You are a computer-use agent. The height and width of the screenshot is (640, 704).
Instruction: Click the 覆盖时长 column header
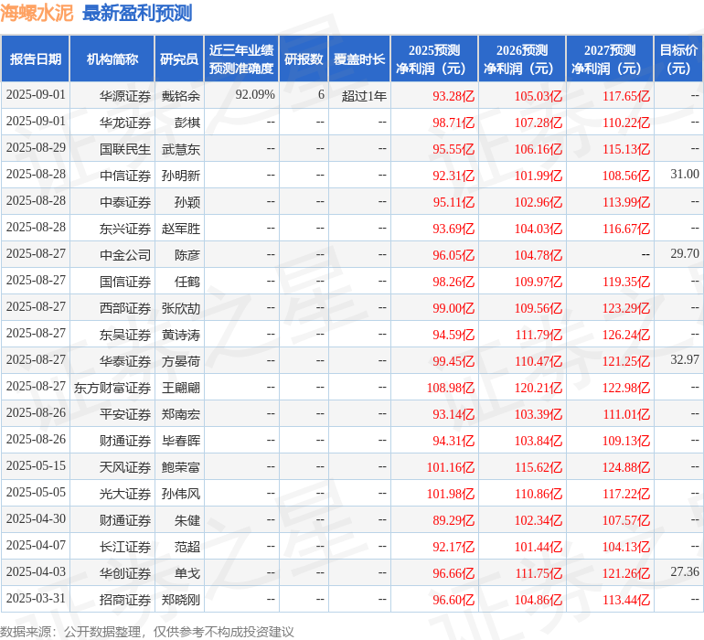tap(359, 59)
